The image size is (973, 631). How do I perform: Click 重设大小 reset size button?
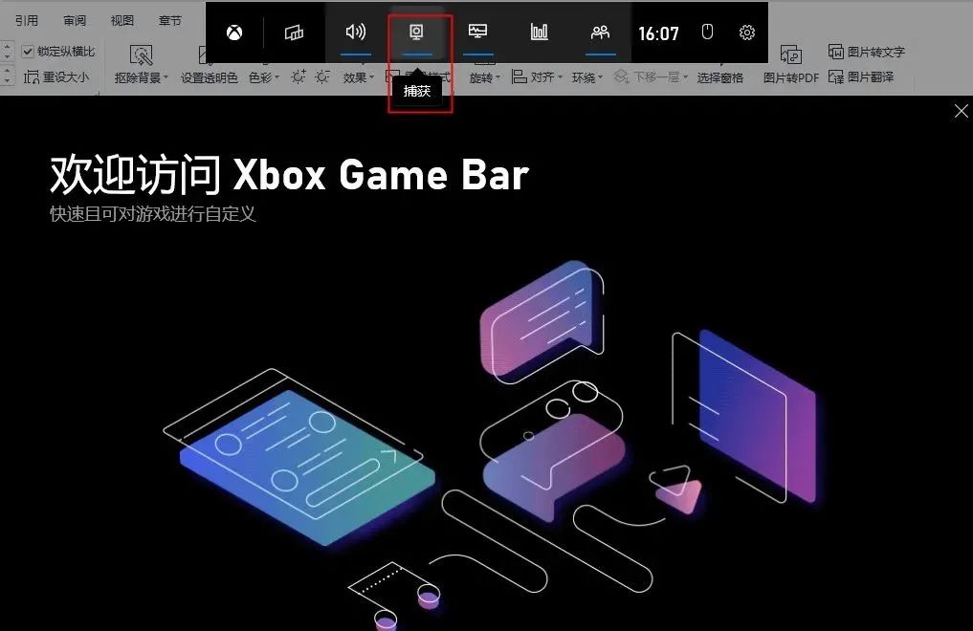point(56,76)
